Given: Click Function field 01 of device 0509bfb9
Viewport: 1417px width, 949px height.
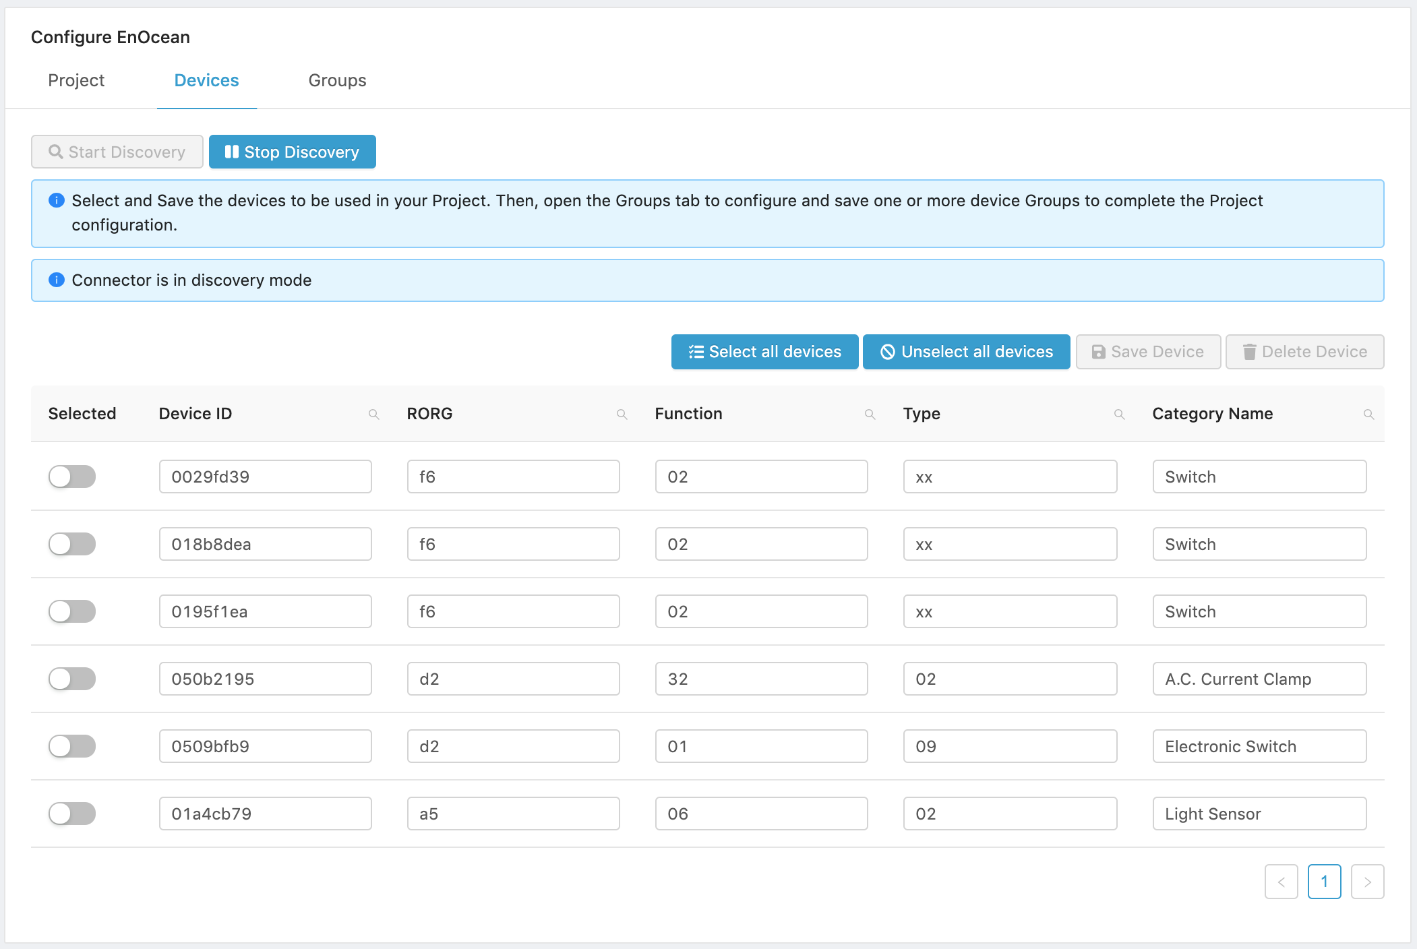Looking at the screenshot, I should point(762,746).
